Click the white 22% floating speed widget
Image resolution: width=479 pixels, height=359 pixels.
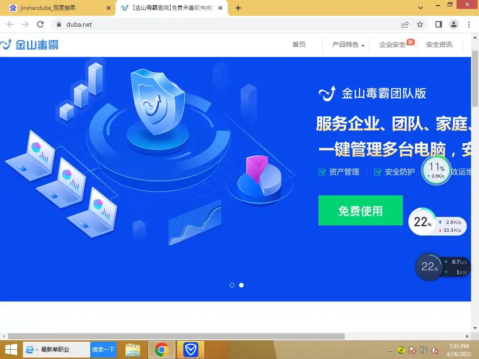pyautogui.click(x=437, y=221)
